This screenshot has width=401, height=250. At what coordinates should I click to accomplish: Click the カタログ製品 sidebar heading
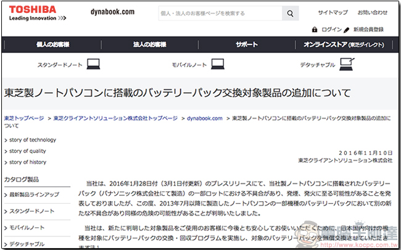point(22,180)
